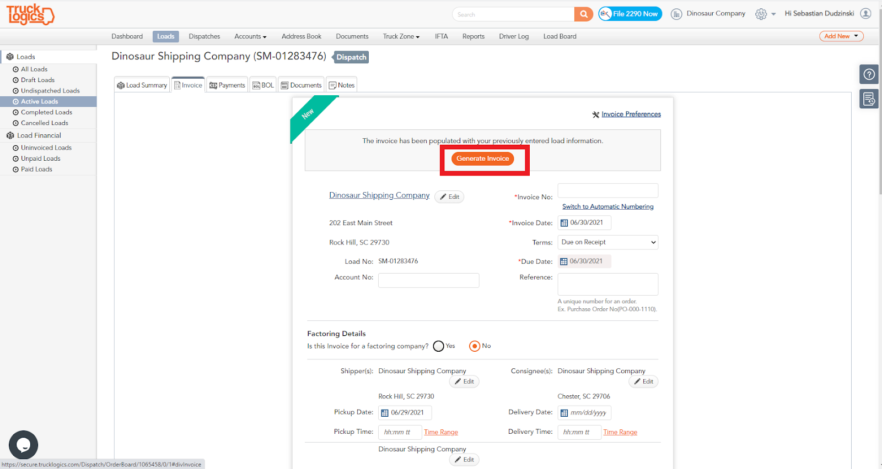Image resolution: width=882 pixels, height=469 pixels.
Task: Click the Pickup Time Range link
Action: 441,433
